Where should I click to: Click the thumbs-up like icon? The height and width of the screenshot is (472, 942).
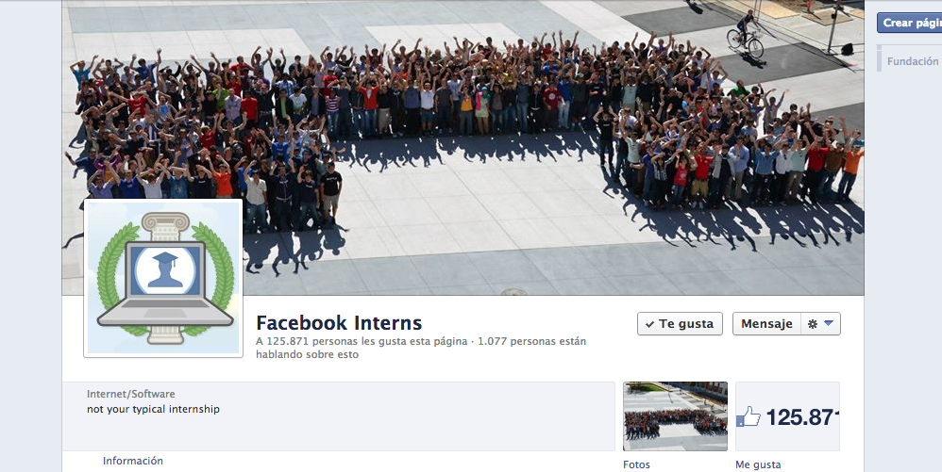point(749,416)
